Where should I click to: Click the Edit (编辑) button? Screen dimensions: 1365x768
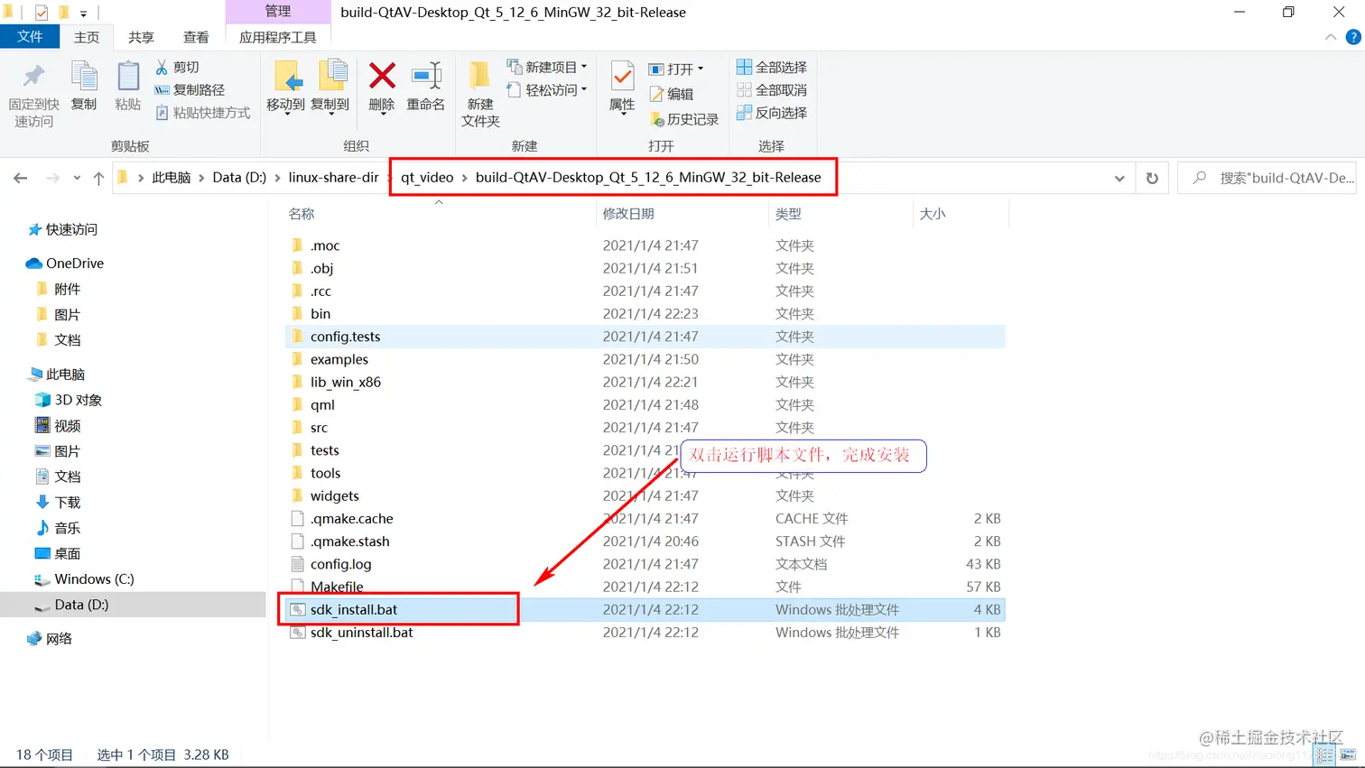pos(672,94)
